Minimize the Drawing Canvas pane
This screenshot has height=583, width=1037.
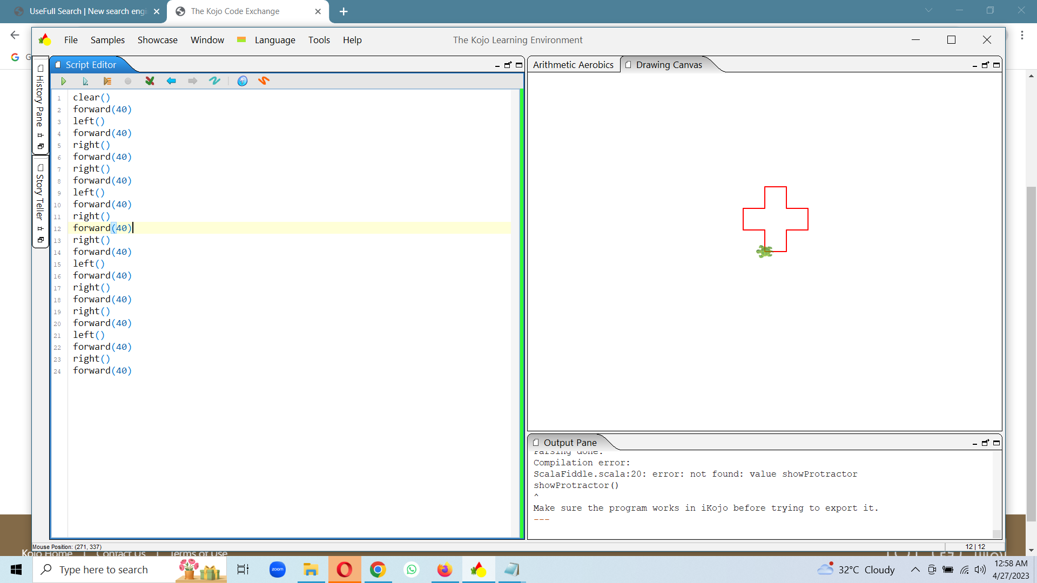tap(975, 65)
